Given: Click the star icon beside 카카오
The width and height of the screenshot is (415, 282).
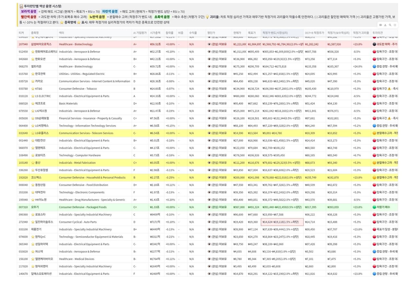Looking at the screenshot, I should tap(33, 81).
